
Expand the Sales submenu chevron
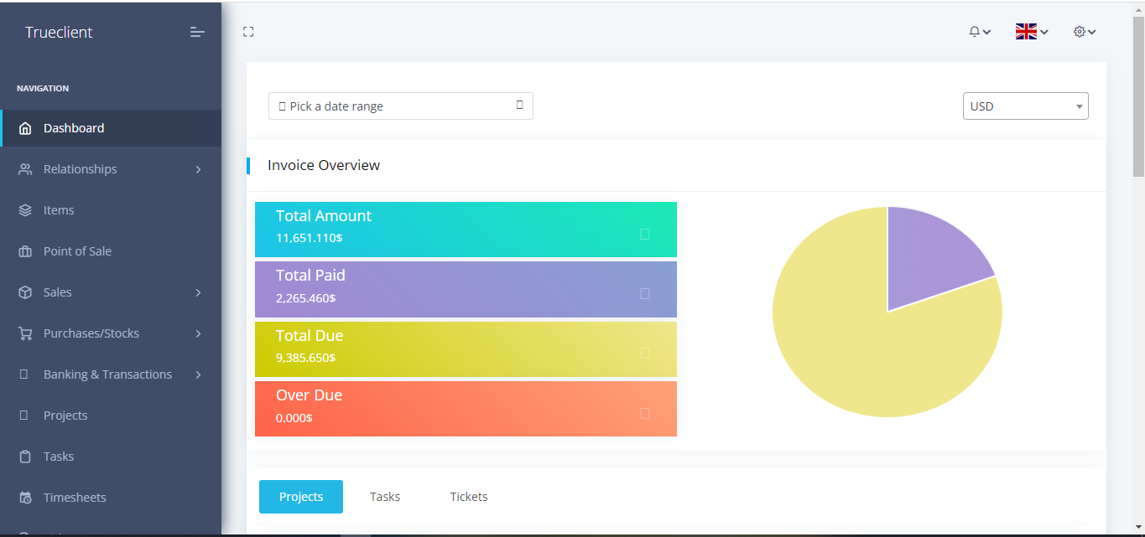pyautogui.click(x=198, y=292)
